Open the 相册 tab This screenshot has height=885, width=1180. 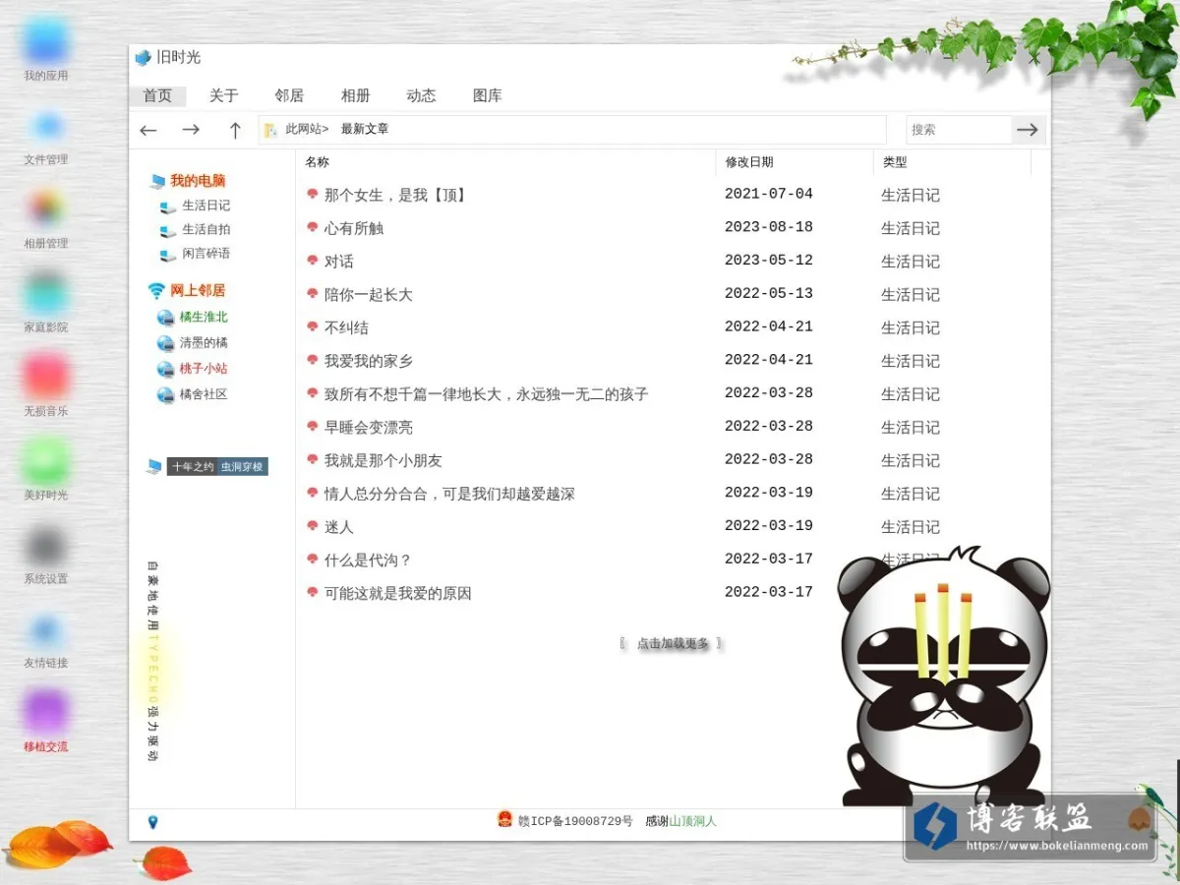click(x=356, y=95)
